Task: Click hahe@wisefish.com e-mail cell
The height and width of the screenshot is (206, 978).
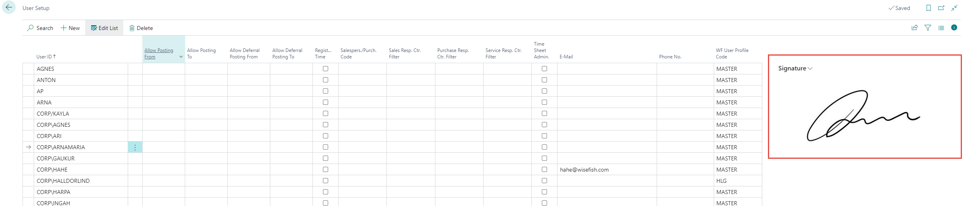Action: (x=584, y=170)
